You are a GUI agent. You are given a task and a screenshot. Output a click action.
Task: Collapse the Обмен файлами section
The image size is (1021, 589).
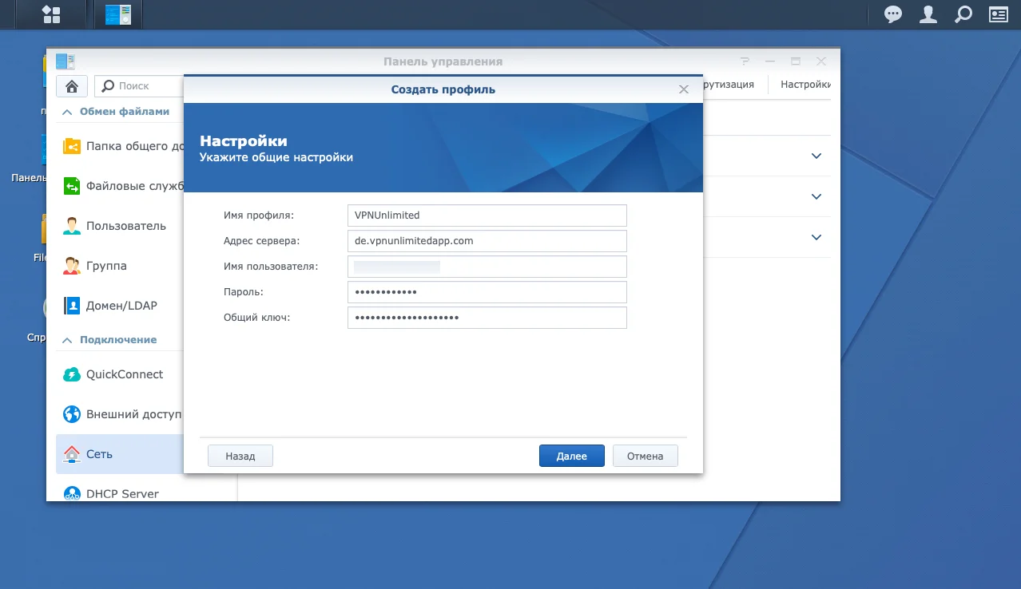click(x=68, y=112)
